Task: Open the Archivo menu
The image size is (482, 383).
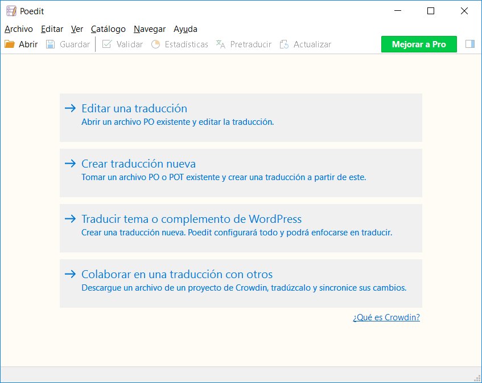Action: coord(19,29)
